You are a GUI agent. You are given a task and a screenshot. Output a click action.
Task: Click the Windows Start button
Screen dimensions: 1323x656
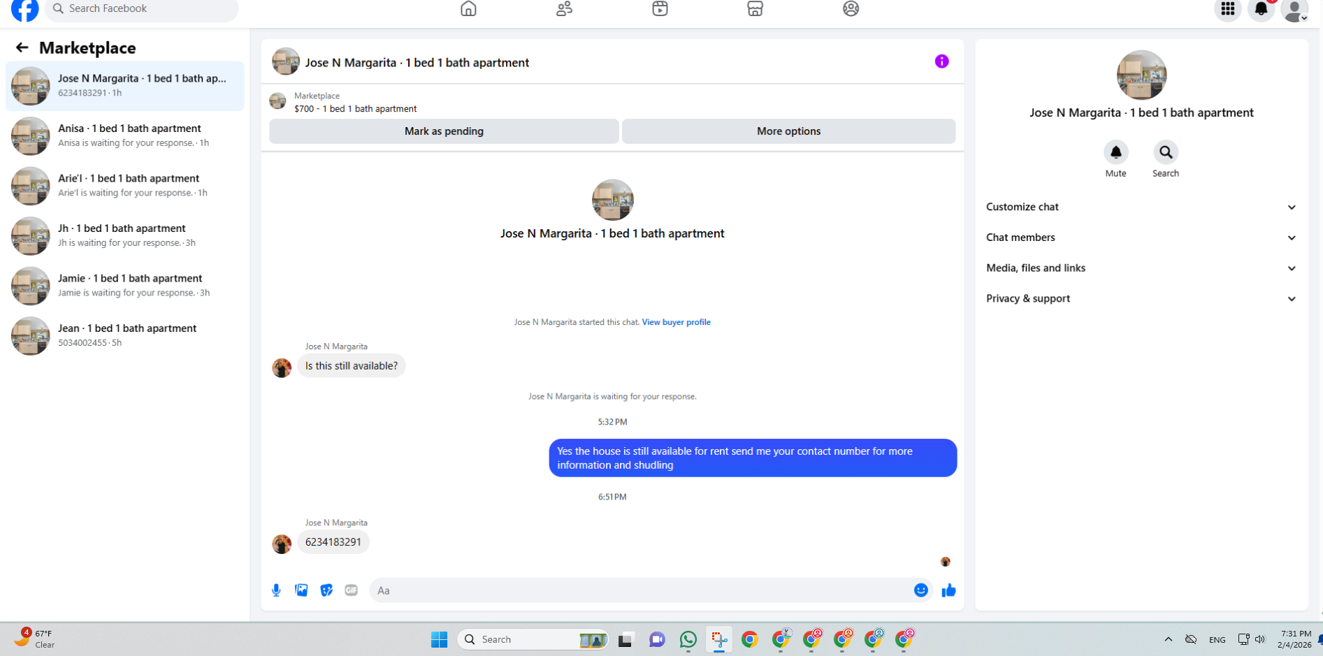click(439, 639)
